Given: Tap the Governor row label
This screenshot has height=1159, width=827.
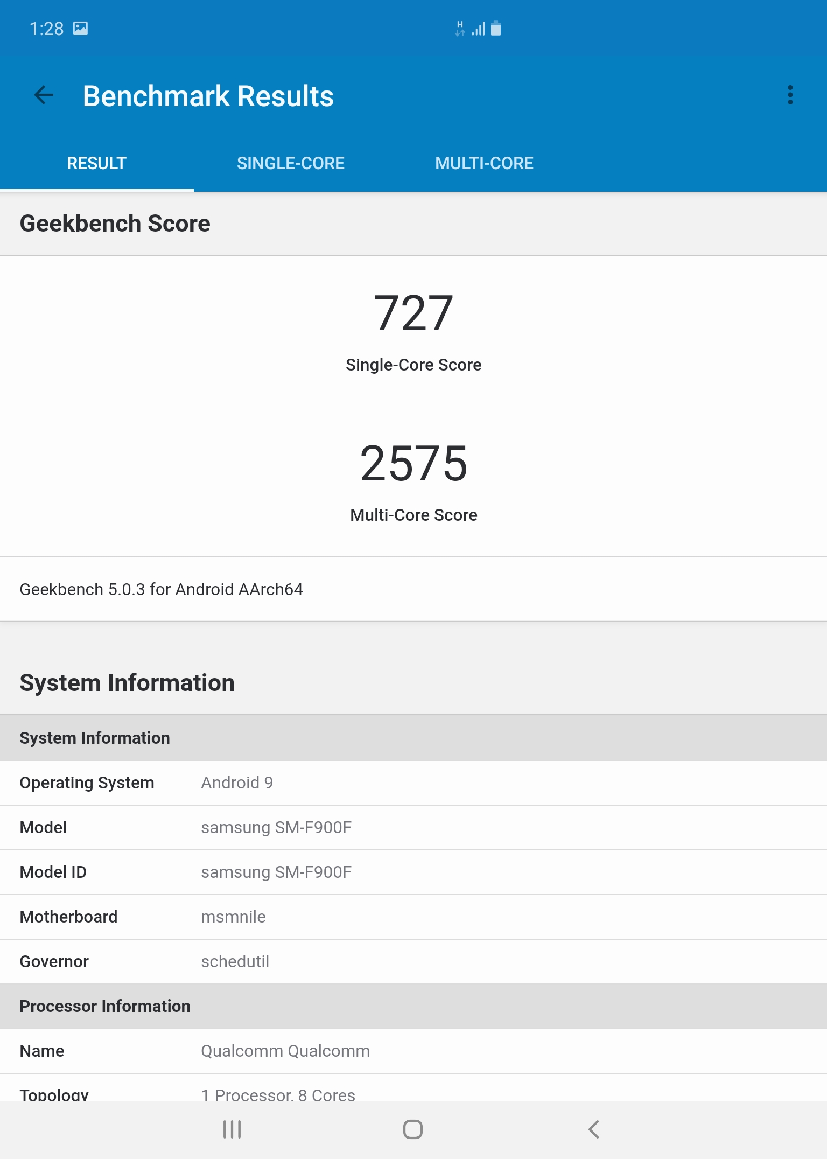Looking at the screenshot, I should coord(54,961).
